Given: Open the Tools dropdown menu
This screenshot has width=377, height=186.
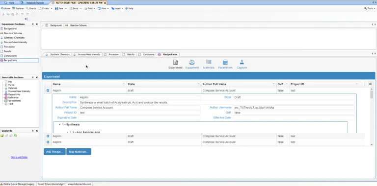Looking at the screenshot, I should (370, 8).
